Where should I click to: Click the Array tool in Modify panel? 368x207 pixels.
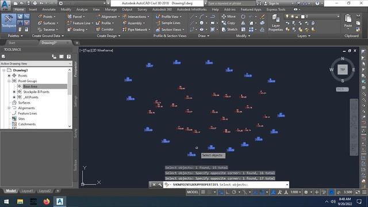click(x=251, y=29)
